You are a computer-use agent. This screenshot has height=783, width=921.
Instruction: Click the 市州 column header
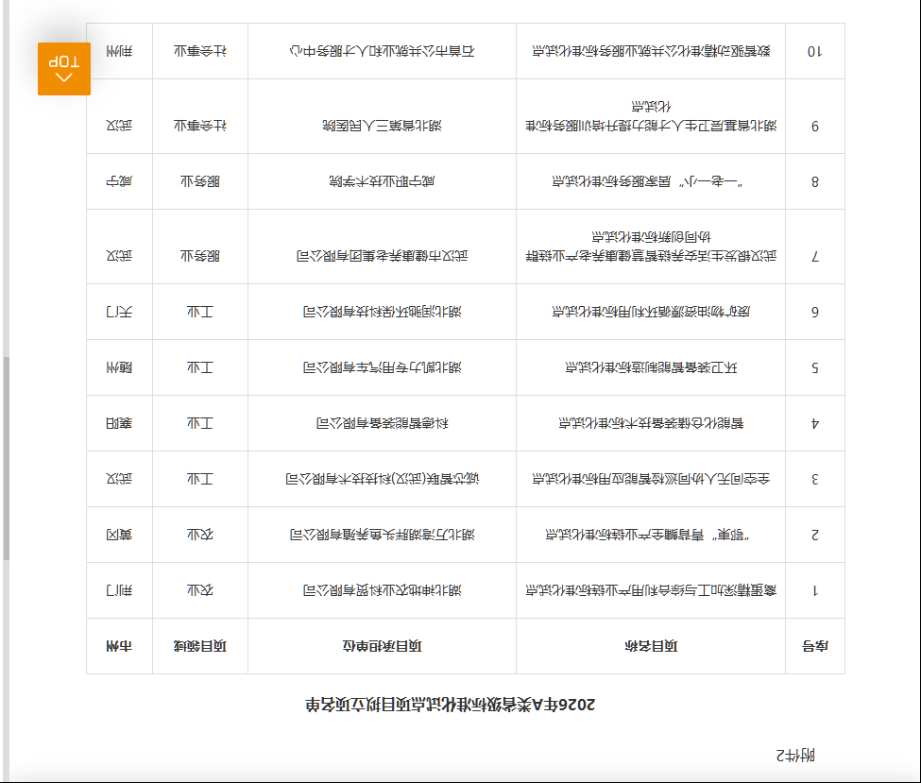119,646
